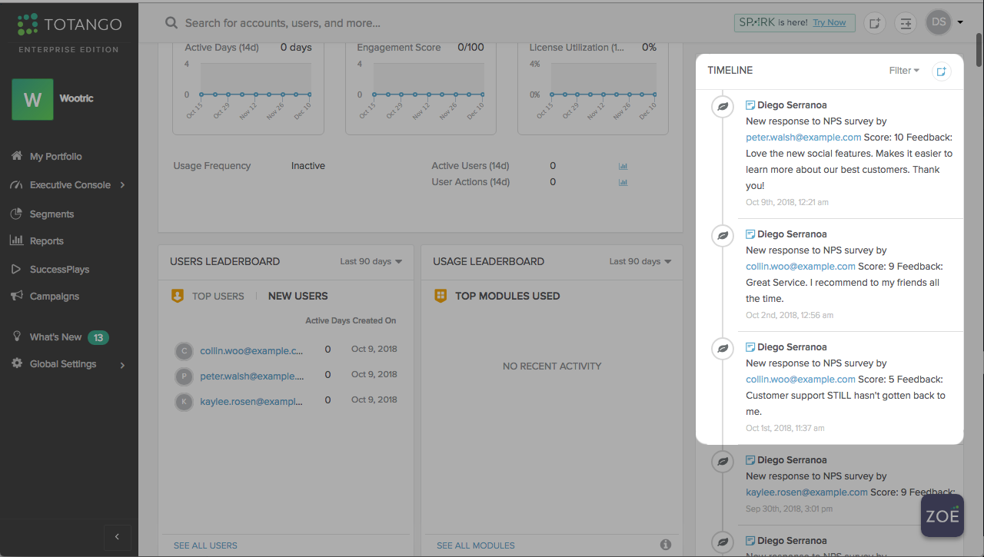Click timeline marker for Oct 2nd entry

722,235
